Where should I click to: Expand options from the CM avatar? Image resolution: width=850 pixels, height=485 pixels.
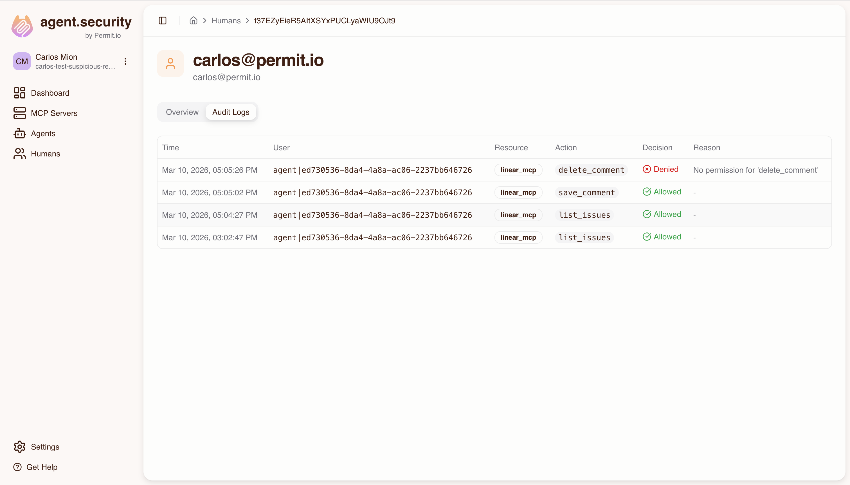click(x=21, y=61)
